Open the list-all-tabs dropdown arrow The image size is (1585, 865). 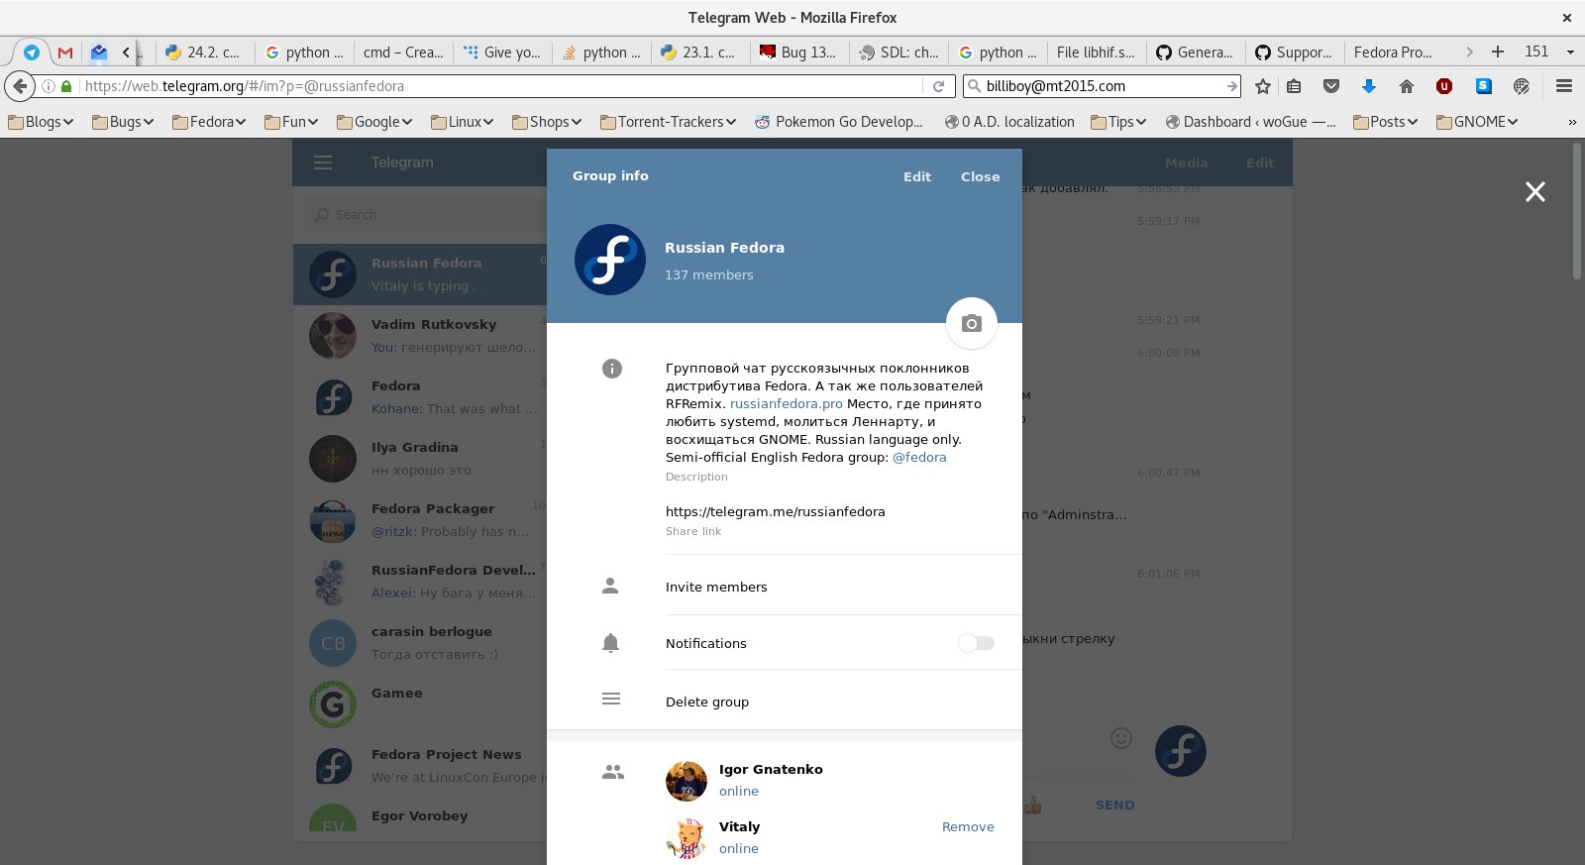pos(1570,52)
